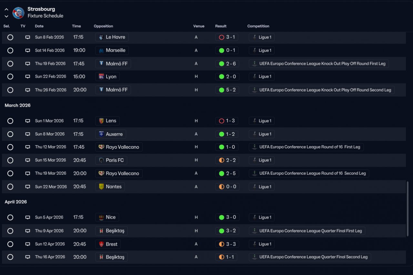Click the Lens club badge icon
The image size is (413, 275).
tap(101, 121)
